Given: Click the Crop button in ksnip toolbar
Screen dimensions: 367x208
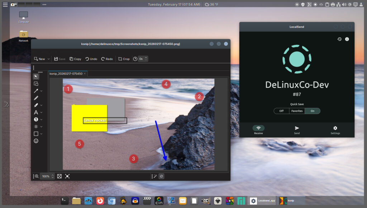Looking at the screenshot, I should pos(124,59).
